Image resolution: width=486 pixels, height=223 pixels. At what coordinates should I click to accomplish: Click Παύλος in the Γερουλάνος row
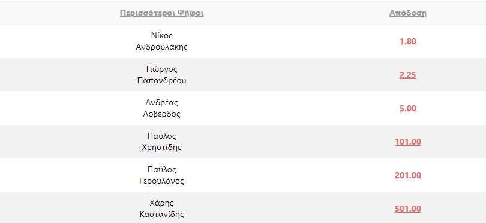[x=161, y=170]
